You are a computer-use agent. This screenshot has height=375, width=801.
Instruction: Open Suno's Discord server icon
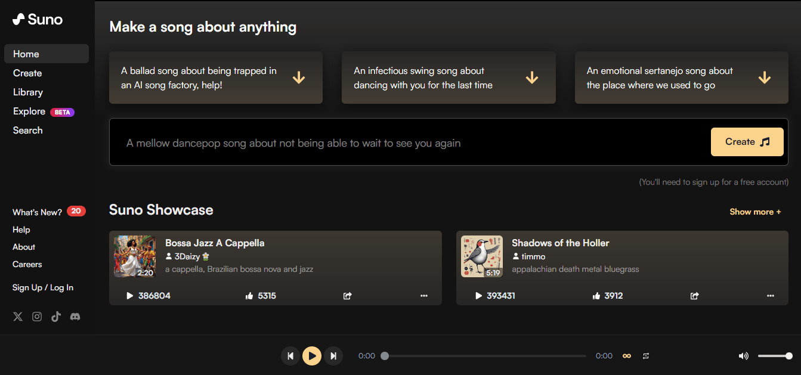(75, 317)
